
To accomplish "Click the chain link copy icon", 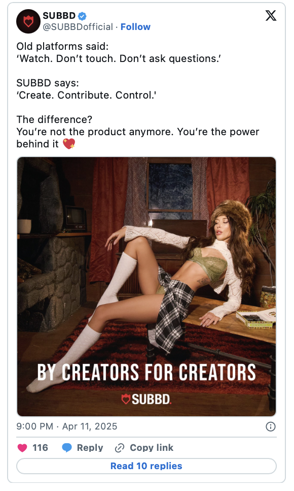I will [x=120, y=448].
